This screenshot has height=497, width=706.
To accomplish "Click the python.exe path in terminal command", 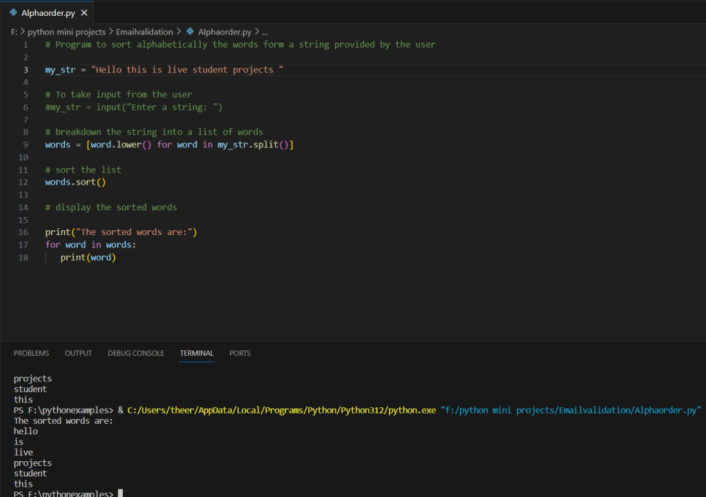I will tap(281, 410).
